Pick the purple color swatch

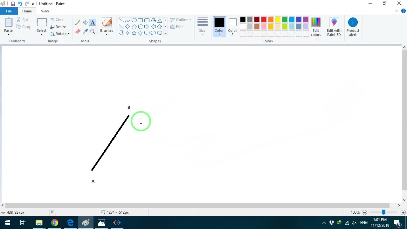(x=306, y=20)
